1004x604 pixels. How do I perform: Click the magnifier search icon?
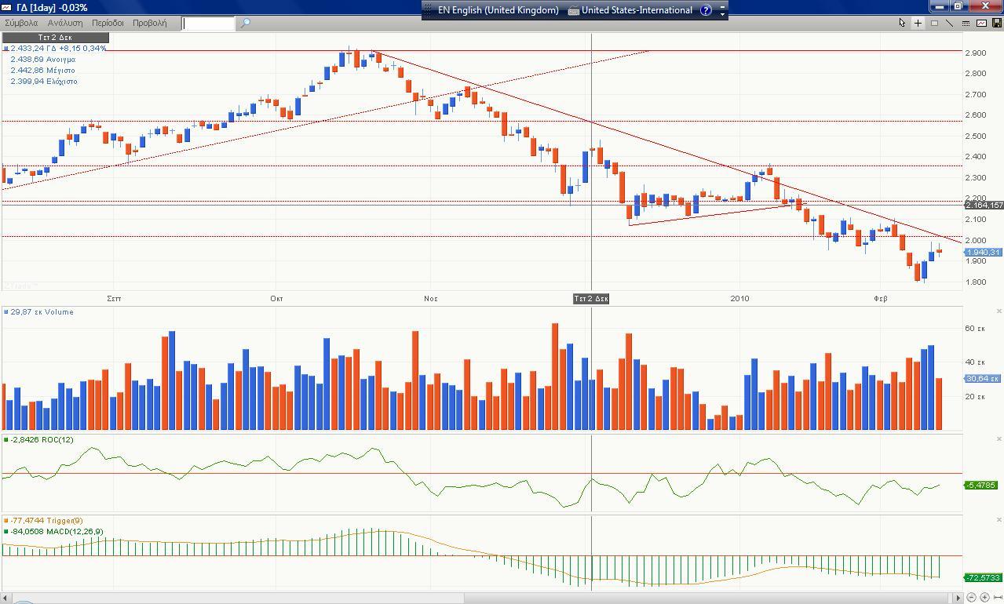245,23
